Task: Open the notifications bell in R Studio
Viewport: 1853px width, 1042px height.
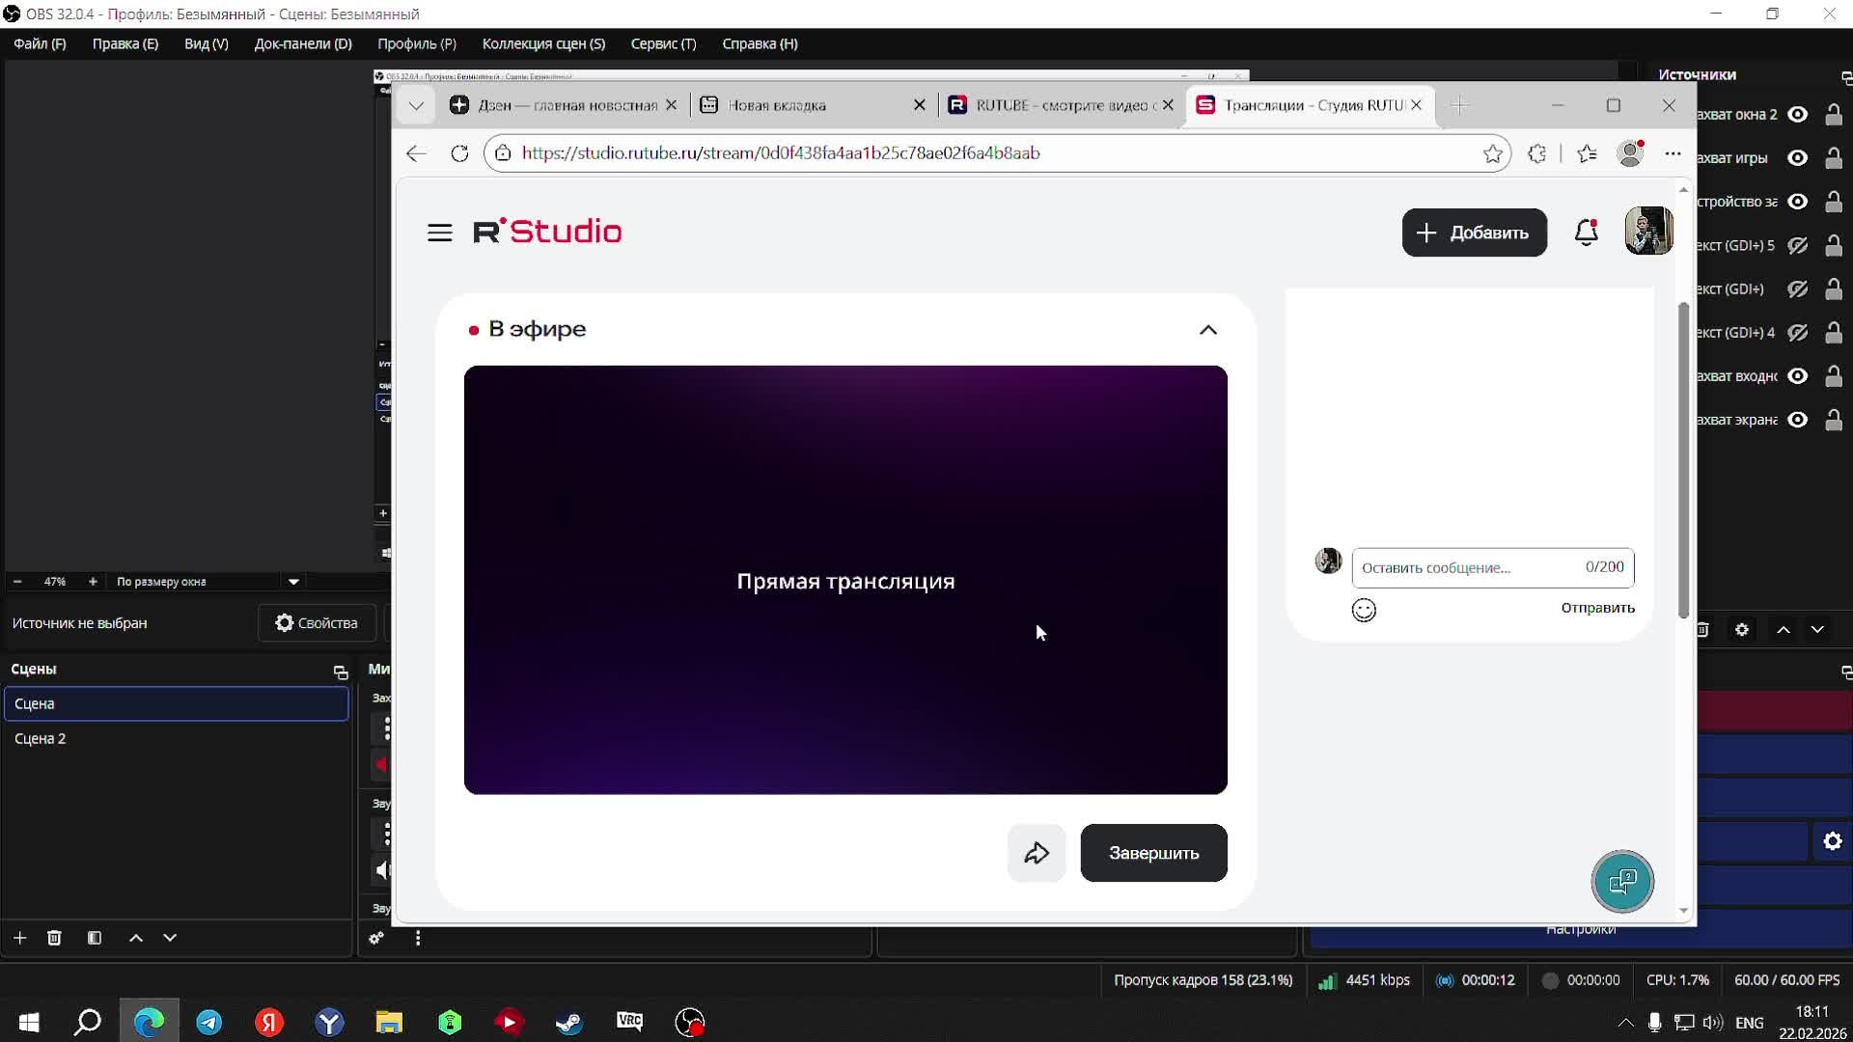Action: tap(1586, 233)
